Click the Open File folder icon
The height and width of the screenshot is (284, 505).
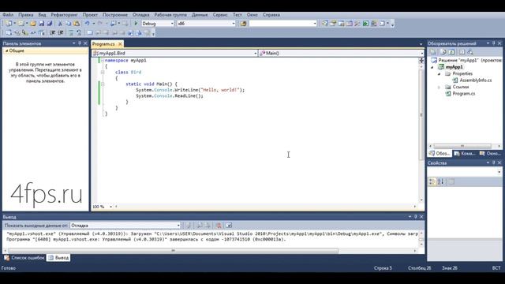click(33, 24)
